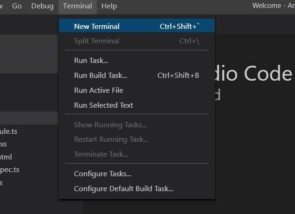The image size is (295, 214).
Task: Close the open Terminal menu via its title
Action: click(x=77, y=6)
